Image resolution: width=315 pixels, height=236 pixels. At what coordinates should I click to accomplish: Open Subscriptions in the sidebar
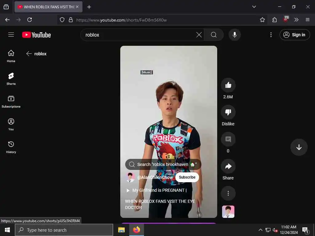pos(11,102)
